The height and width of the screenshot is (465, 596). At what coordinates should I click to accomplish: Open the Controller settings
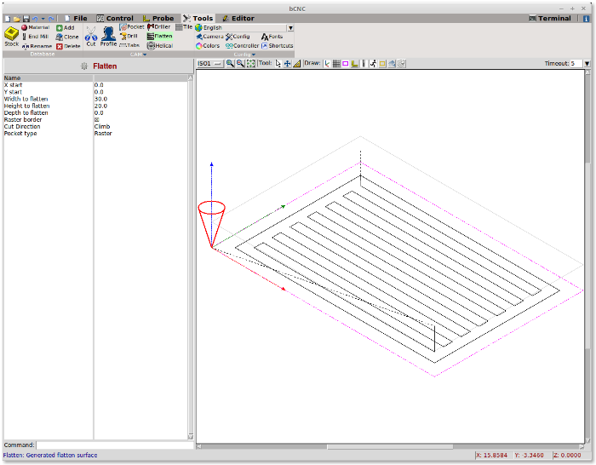(x=242, y=46)
